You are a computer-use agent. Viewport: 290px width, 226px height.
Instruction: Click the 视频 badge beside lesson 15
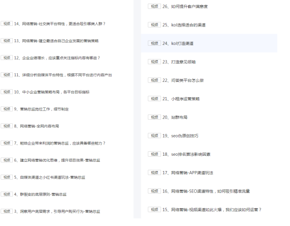[154, 209]
